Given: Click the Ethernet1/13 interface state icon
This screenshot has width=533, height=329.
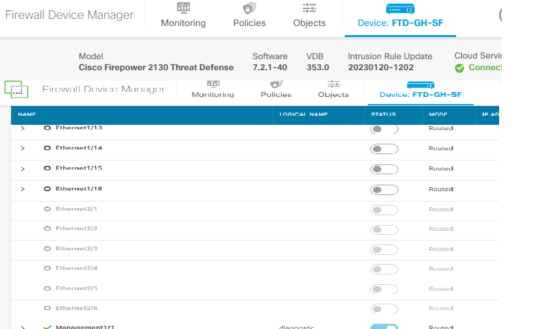Looking at the screenshot, I should (x=48, y=128).
